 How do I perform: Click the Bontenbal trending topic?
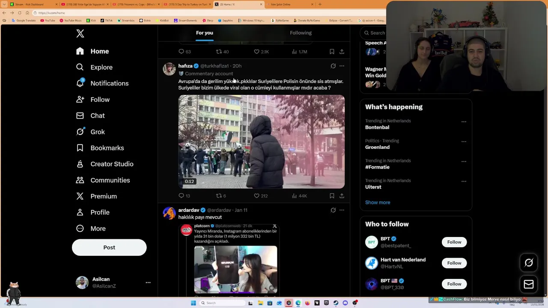coord(377,127)
